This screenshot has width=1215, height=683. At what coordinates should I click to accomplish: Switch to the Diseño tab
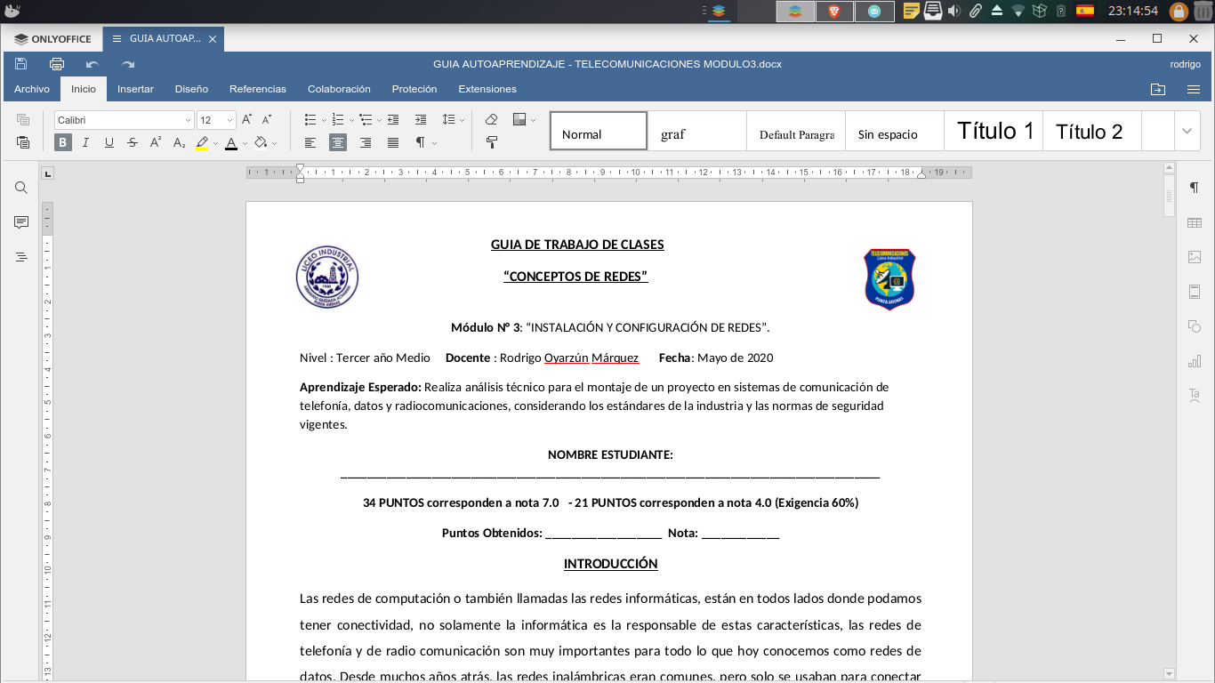(191, 89)
